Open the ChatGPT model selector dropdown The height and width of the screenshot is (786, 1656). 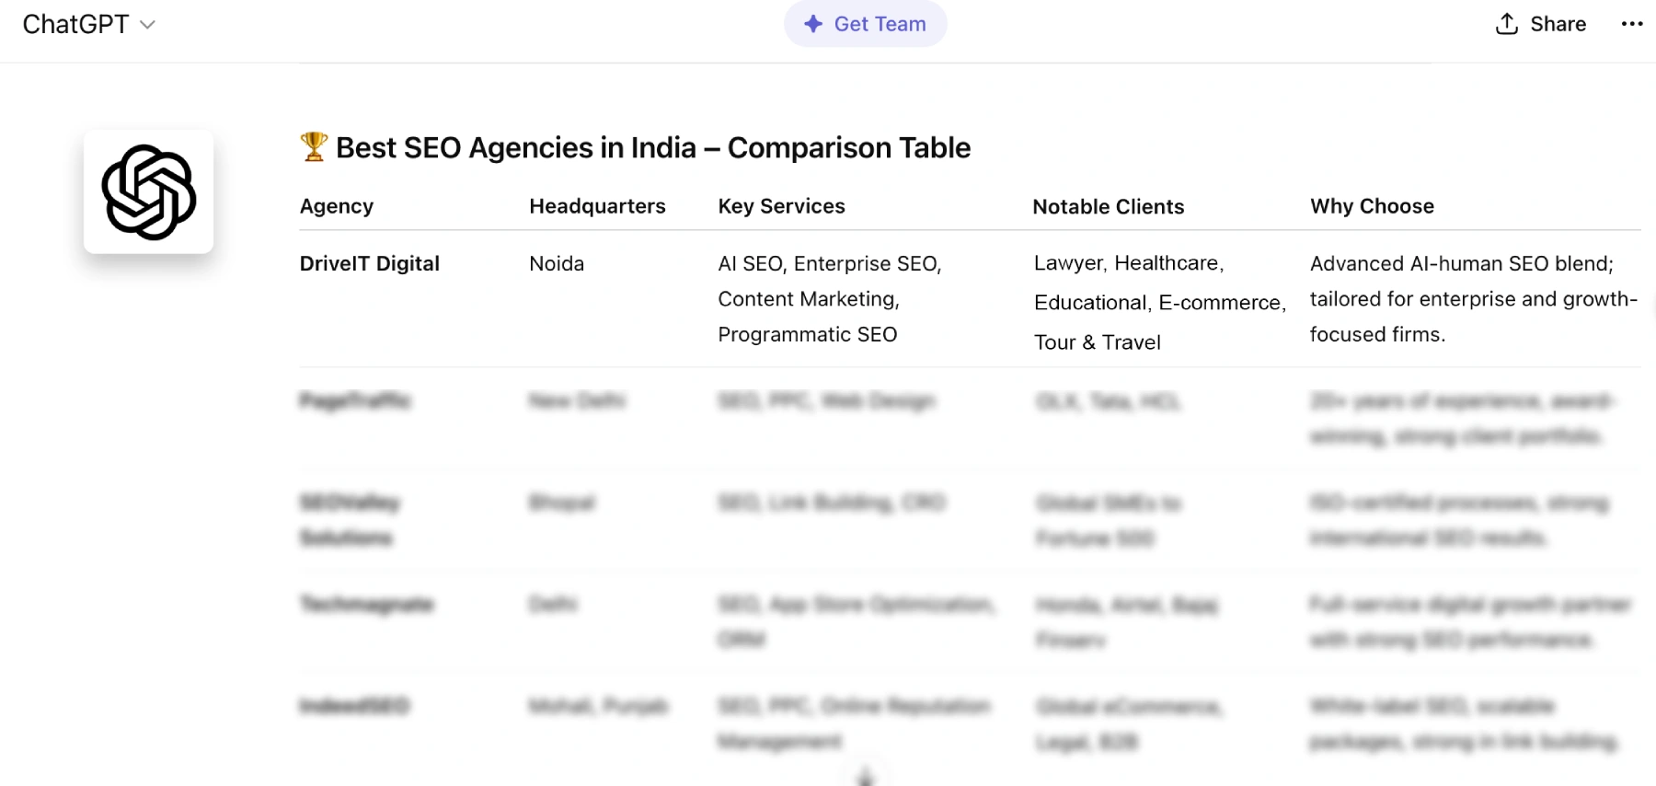(89, 24)
